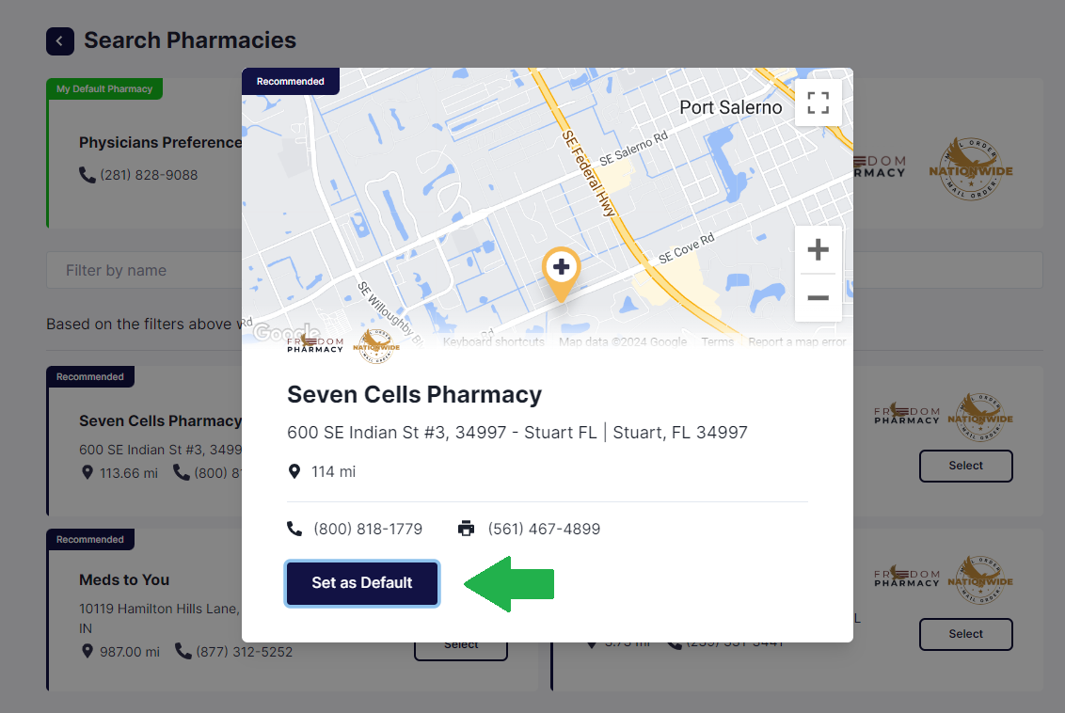Click Select for Seven Cells Pharmacy card
The image size is (1065, 713).
pyautogui.click(x=965, y=466)
